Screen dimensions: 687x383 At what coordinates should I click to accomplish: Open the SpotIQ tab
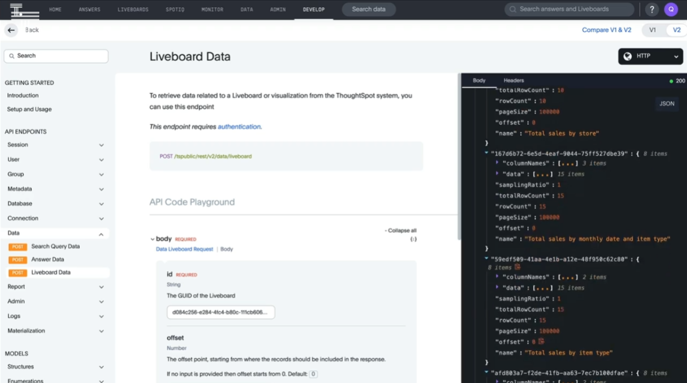click(x=175, y=9)
